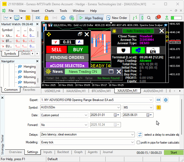The image size is (184, 162).
Task: Open the M5 timeframe dropdown
Action: click(x=138, y=107)
